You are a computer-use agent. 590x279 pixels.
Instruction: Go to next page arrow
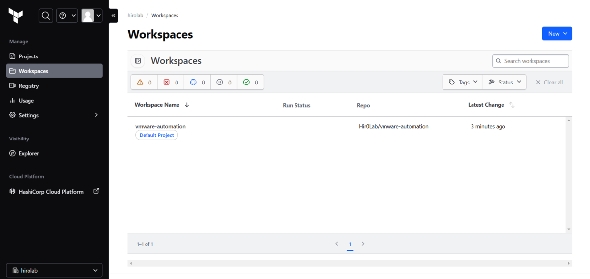[363, 244]
